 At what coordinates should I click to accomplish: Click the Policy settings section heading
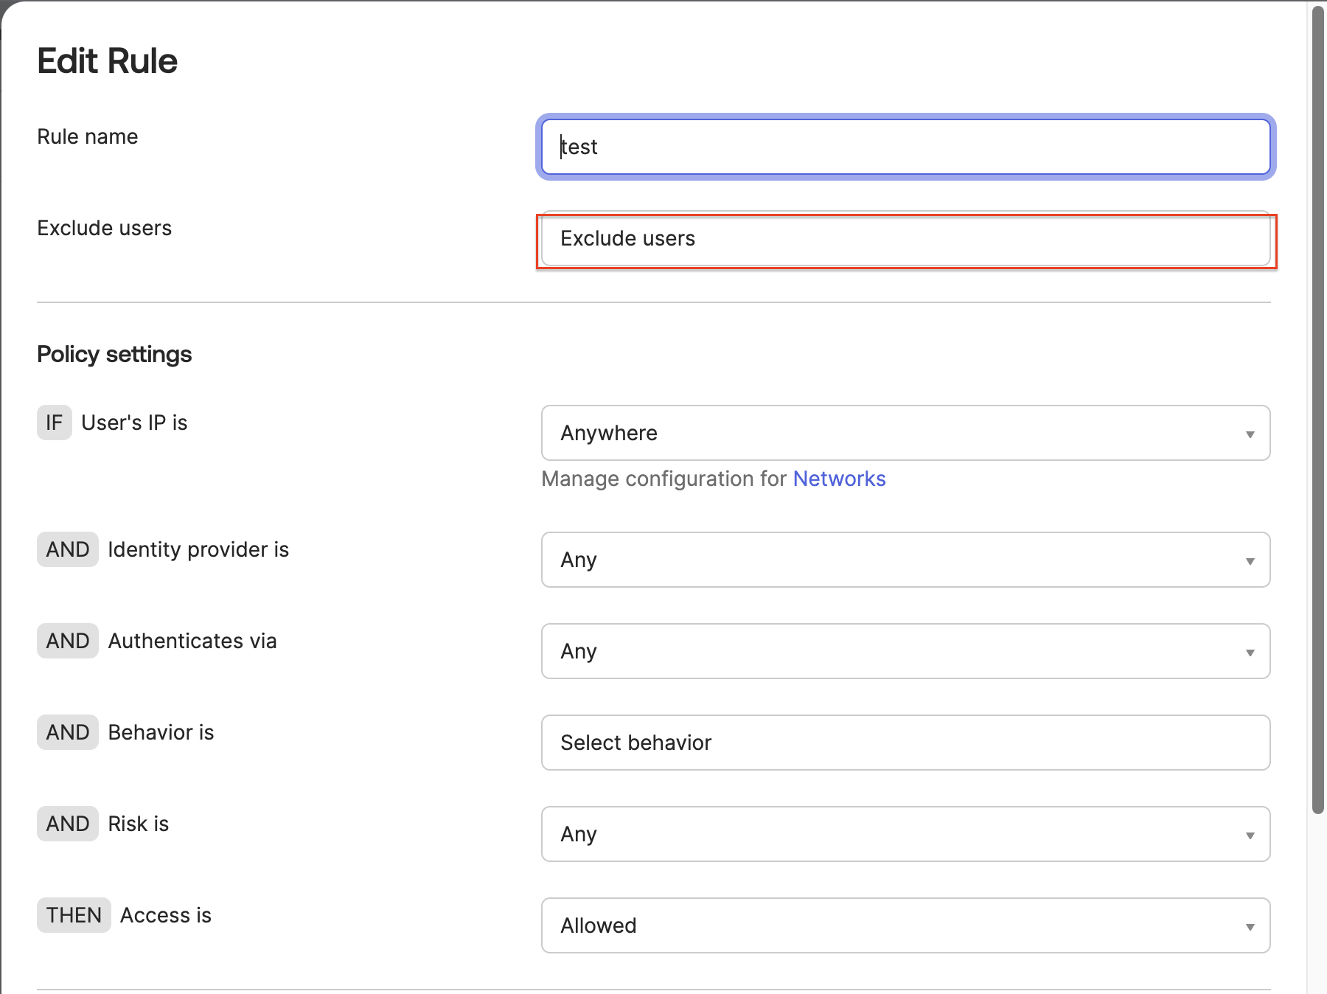(x=114, y=355)
